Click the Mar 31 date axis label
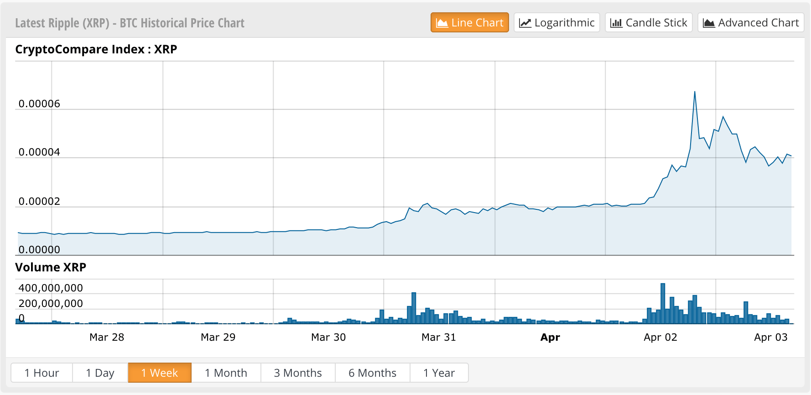Screen dimensions: 811x395 [438, 337]
